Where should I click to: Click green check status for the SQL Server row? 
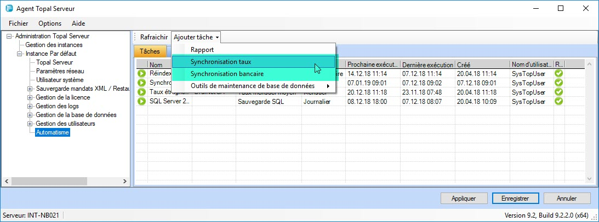pos(558,101)
